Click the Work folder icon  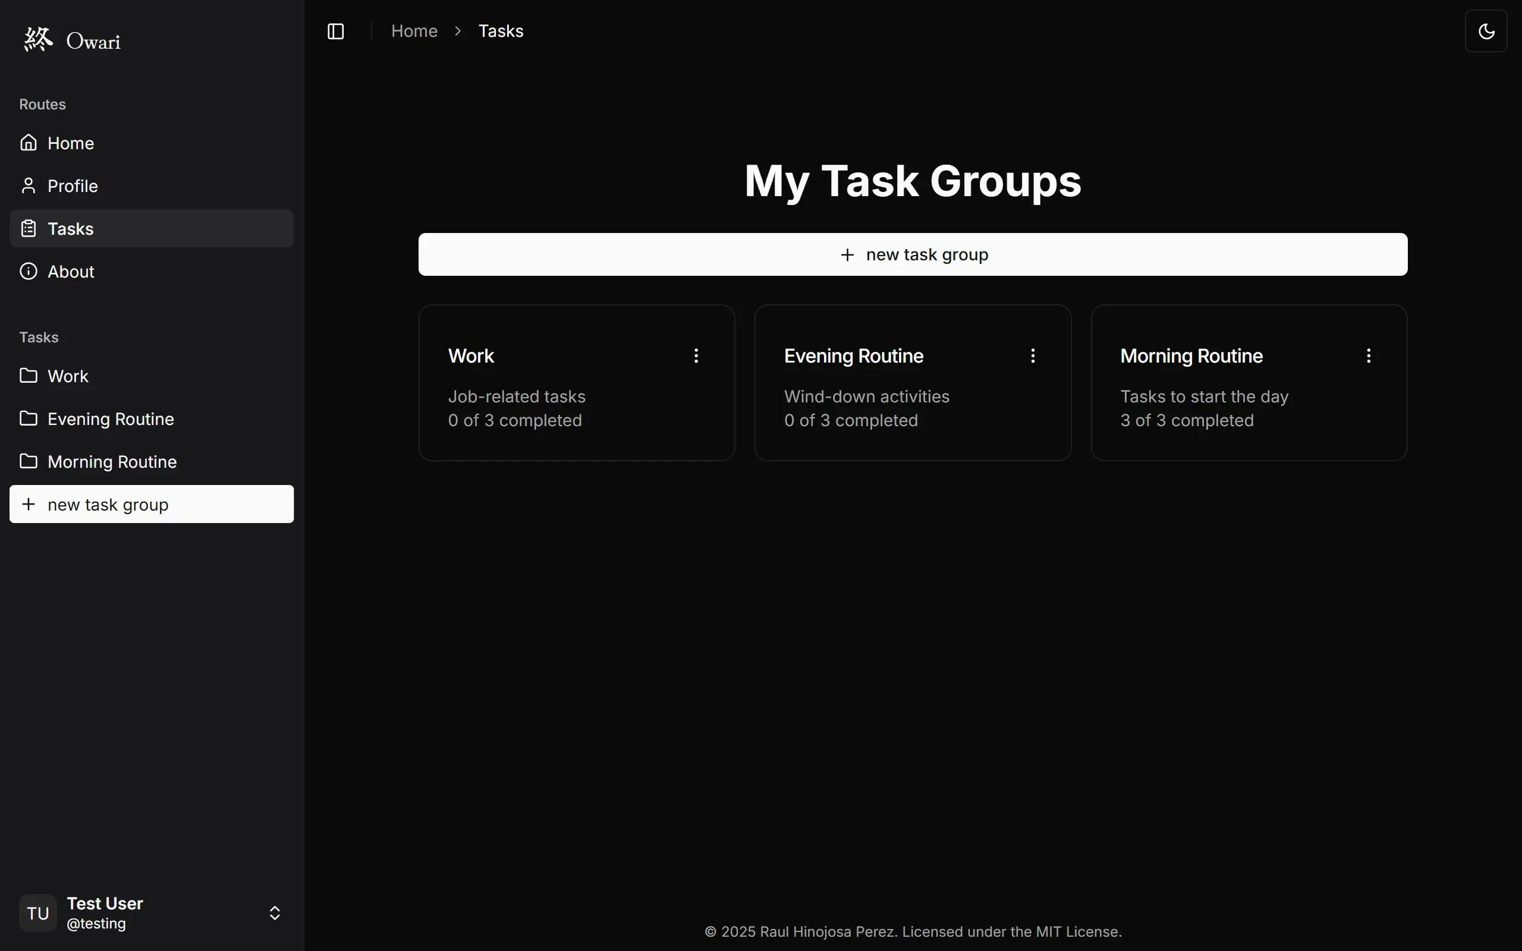pos(29,376)
